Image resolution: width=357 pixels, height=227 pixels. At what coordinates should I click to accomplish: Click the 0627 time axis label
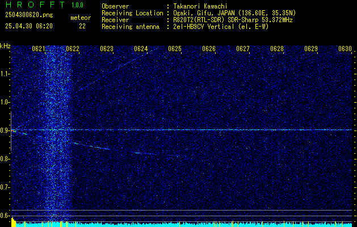(x=243, y=49)
